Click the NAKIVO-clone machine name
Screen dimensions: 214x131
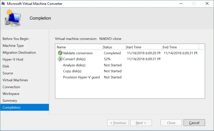110,39
